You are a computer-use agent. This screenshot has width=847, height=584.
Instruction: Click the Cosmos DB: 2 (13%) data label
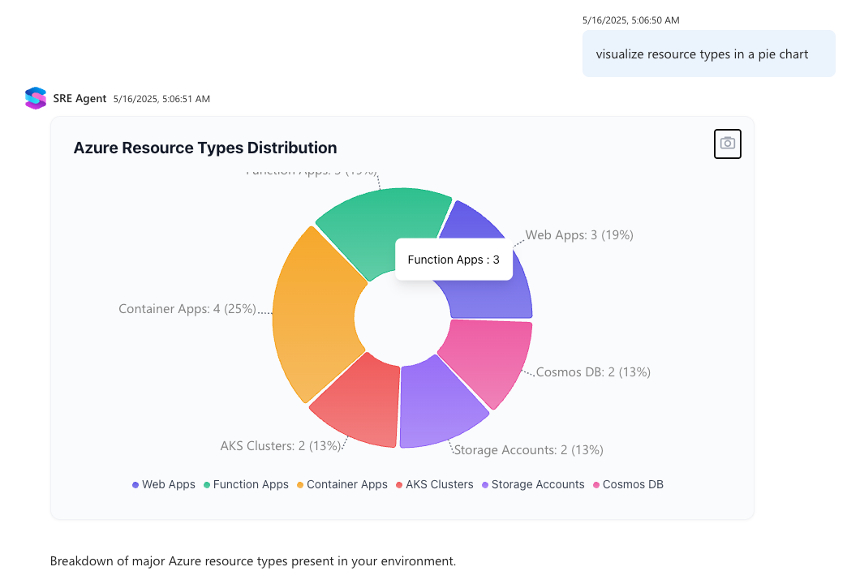pos(593,372)
